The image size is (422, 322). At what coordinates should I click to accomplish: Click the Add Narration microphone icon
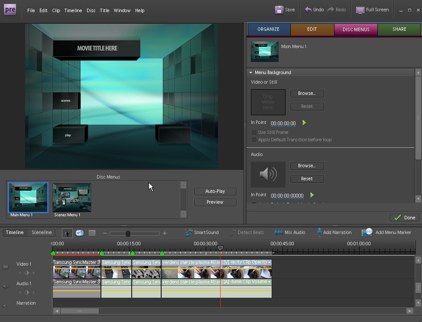pos(319,233)
